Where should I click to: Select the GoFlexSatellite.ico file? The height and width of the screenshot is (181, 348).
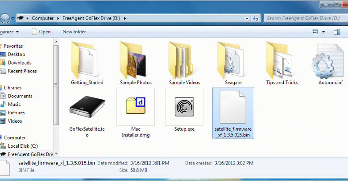coord(87,113)
